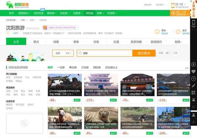Switch to the 美食 tab

pos(76,42)
